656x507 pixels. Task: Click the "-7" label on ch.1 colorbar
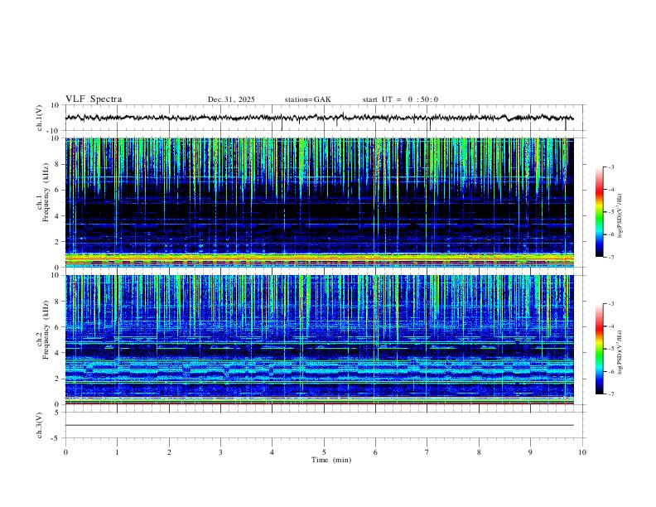point(610,258)
